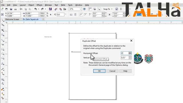Select the Shape tool in the toolbox
The width and height of the screenshot is (183, 103).
[x=3, y=25]
